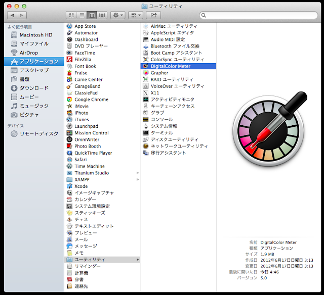
Task: Select Mission Control in applications list
Action: click(x=102, y=133)
